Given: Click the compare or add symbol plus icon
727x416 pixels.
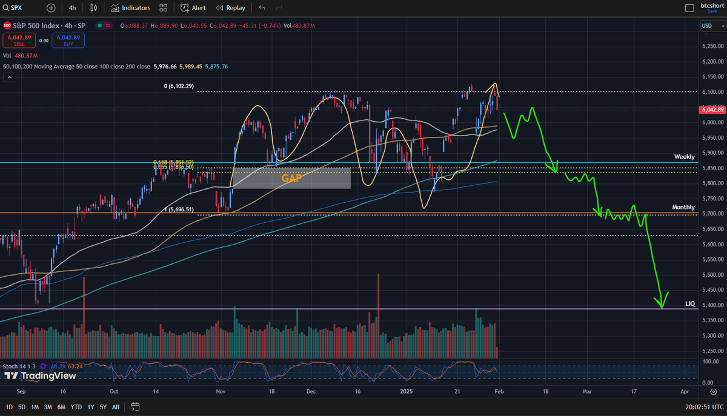Looking at the screenshot, I should (51, 8).
